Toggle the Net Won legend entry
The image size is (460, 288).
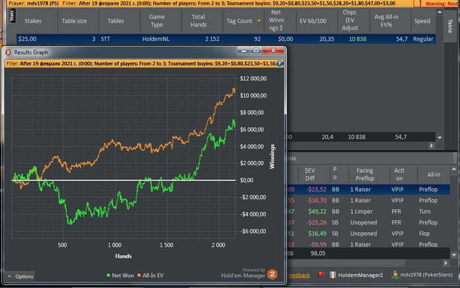click(x=120, y=276)
